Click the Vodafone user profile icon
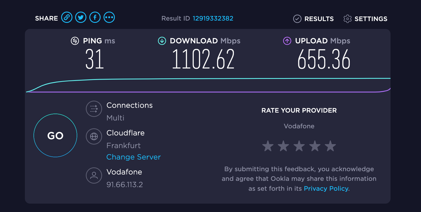Screen dimensions: 421x212 click(x=94, y=175)
